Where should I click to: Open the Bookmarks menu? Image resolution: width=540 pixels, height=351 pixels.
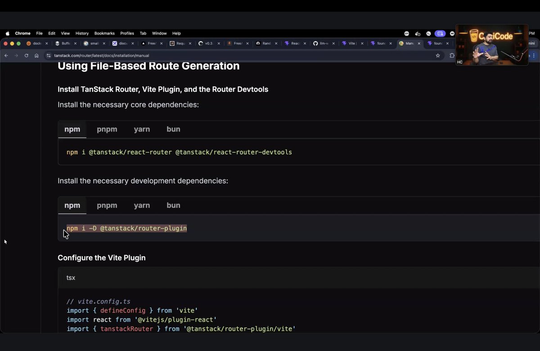(104, 33)
